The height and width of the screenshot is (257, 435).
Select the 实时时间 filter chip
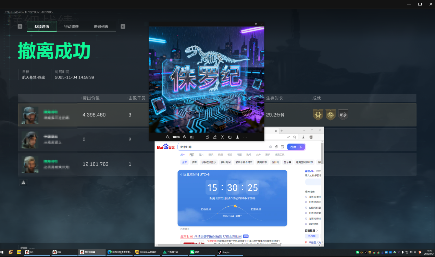[x=225, y=162]
